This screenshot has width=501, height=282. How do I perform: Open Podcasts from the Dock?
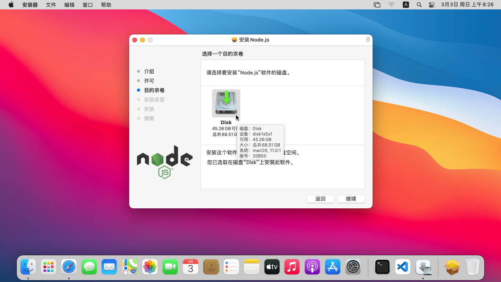click(x=312, y=267)
